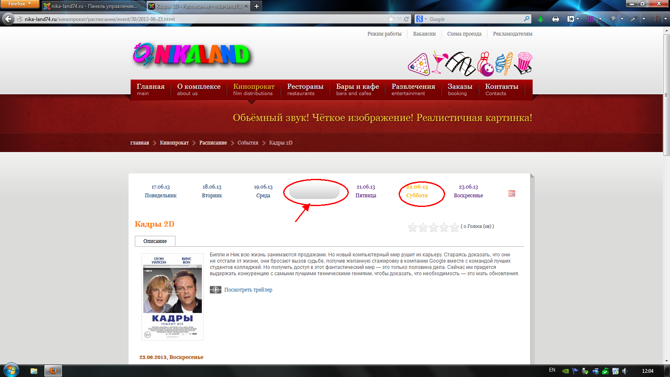The image size is (670, 377).
Task: Open Кинопрокат menu item
Action: pyautogui.click(x=254, y=89)
